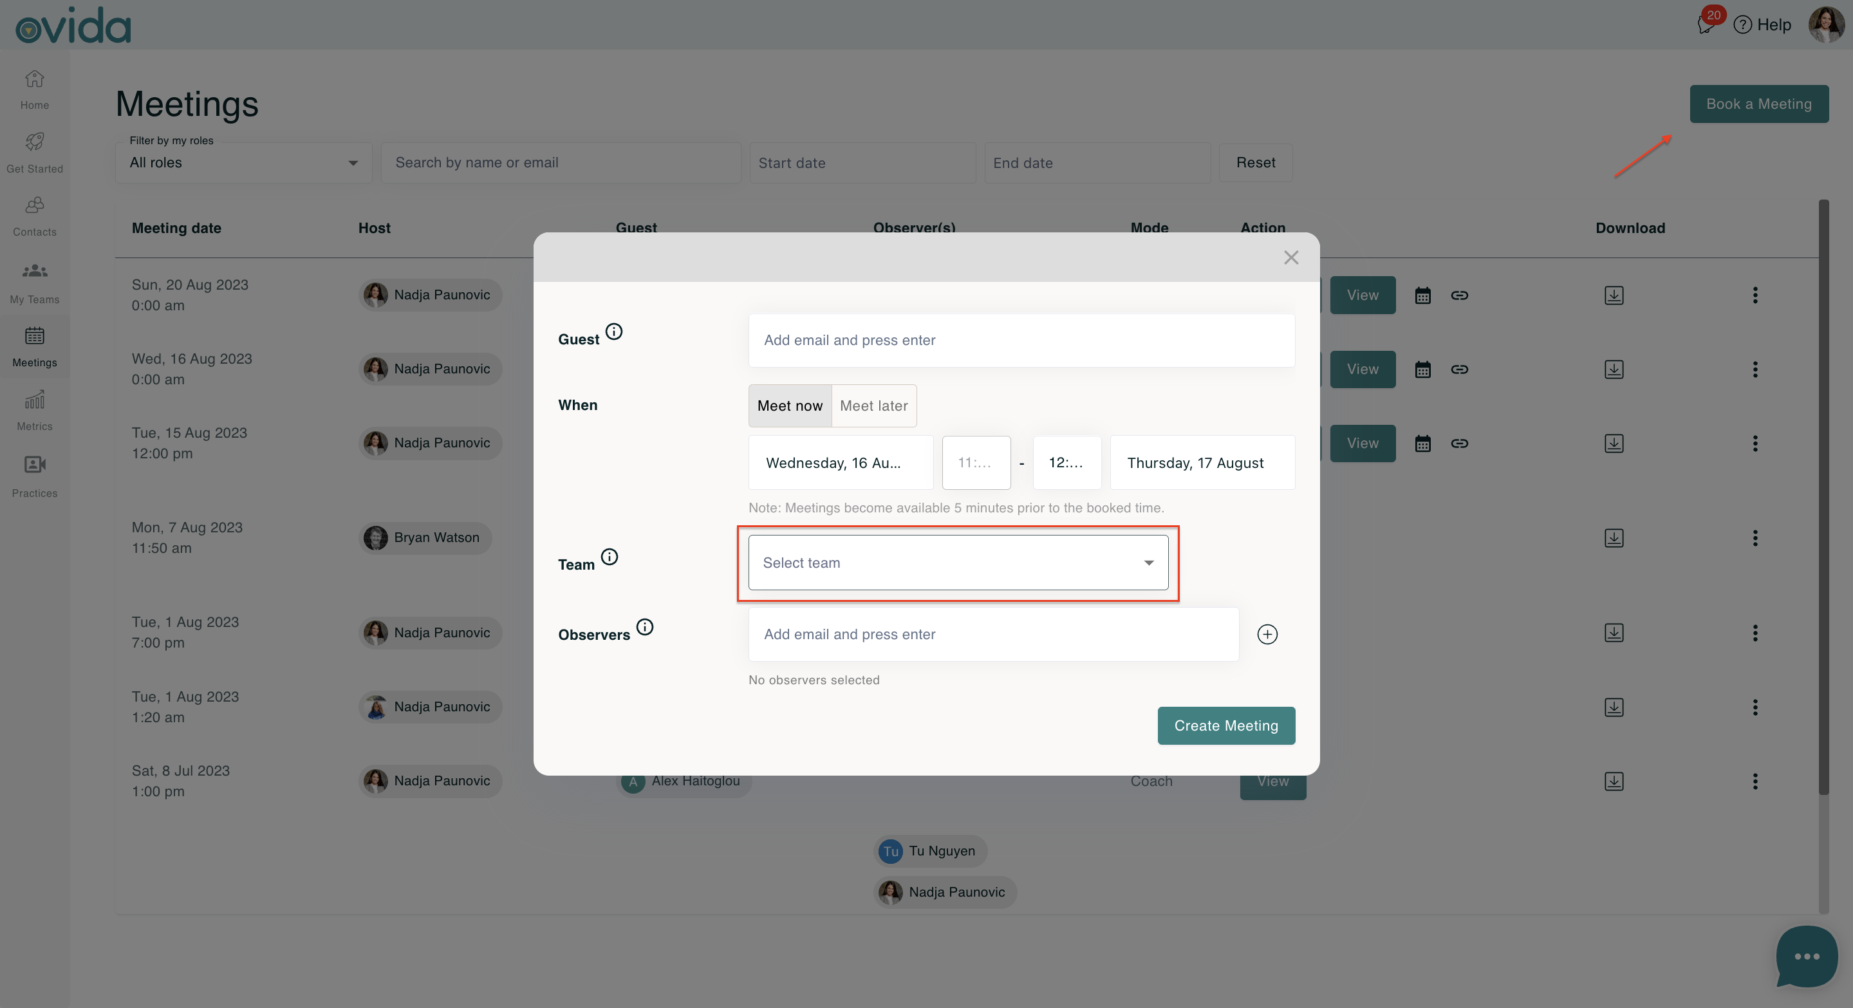Download the Sun, 20 Aug 2023 meeting
Image resolution: width=1853 pixels, height=1008 pixels.
[x=1614, y=295]
